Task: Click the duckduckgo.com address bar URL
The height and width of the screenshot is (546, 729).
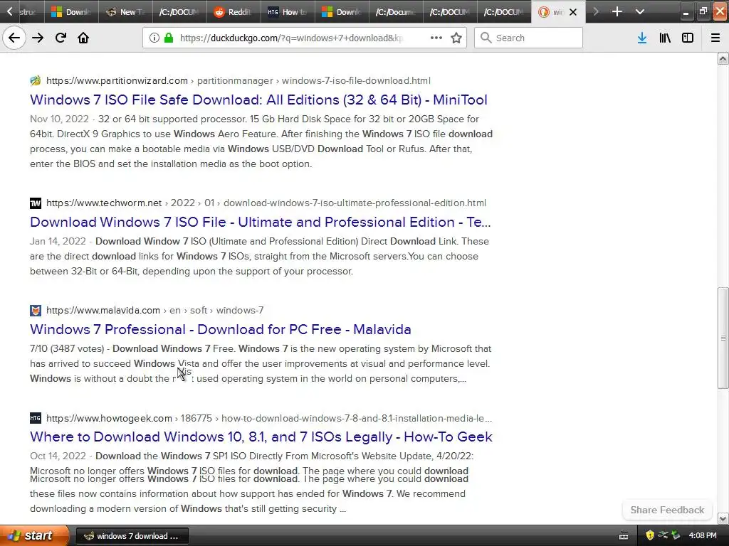Action: click(291, 38)
